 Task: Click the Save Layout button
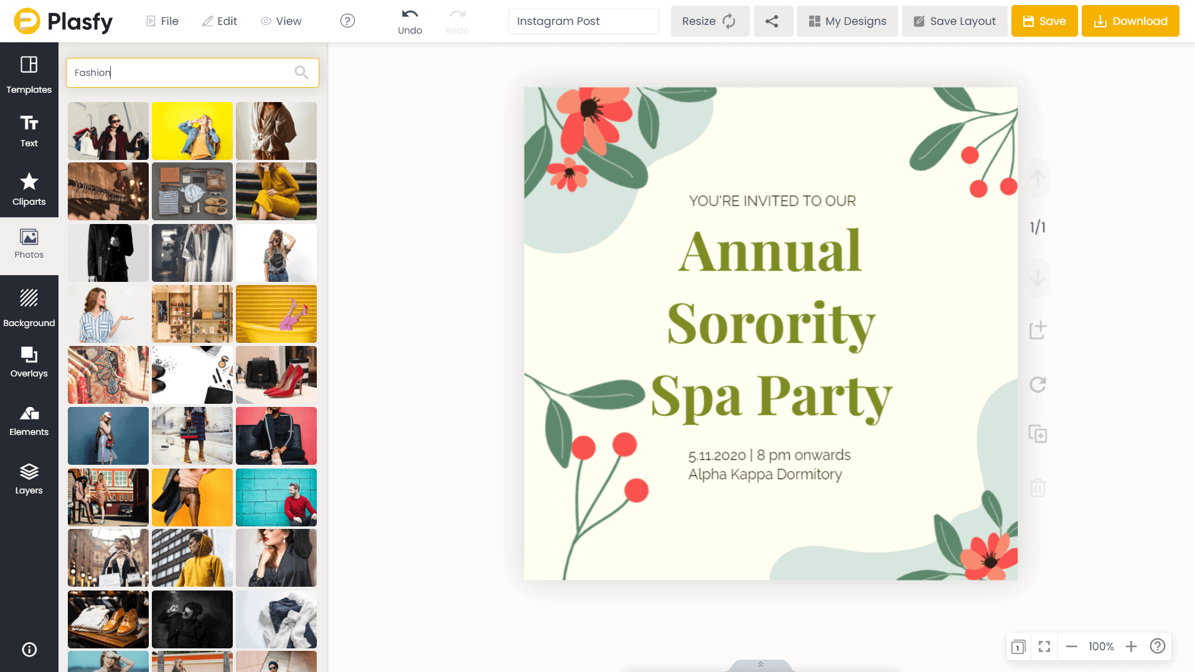[954, 21]
